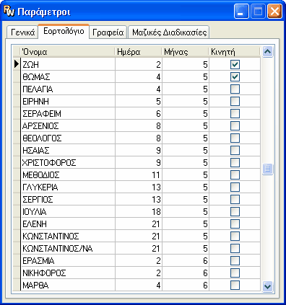286x305 pixels.
Task: Click day value 18 for ΙΟΥΛΙΑ
Action: pos(139,211)
